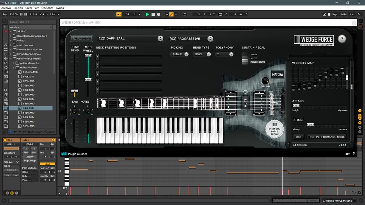Click the 120.00 tempo field

[x=14, y=14]
